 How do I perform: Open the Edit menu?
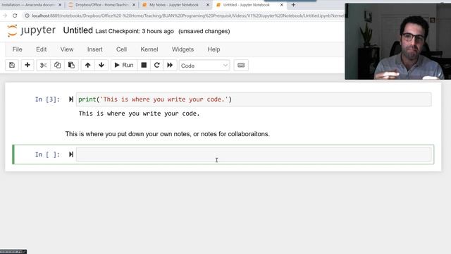pos(41,49)
